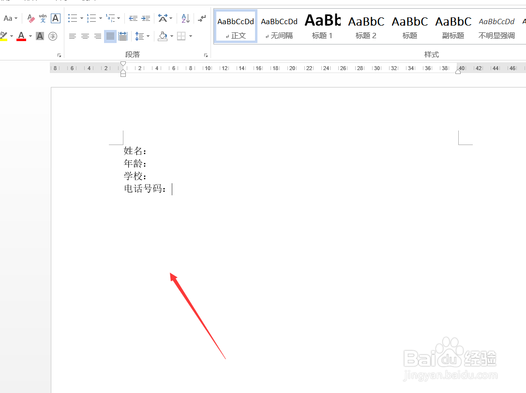Apply character shading to selected text
This screenshot has height=393, width=526.
(x=39, y=36)
